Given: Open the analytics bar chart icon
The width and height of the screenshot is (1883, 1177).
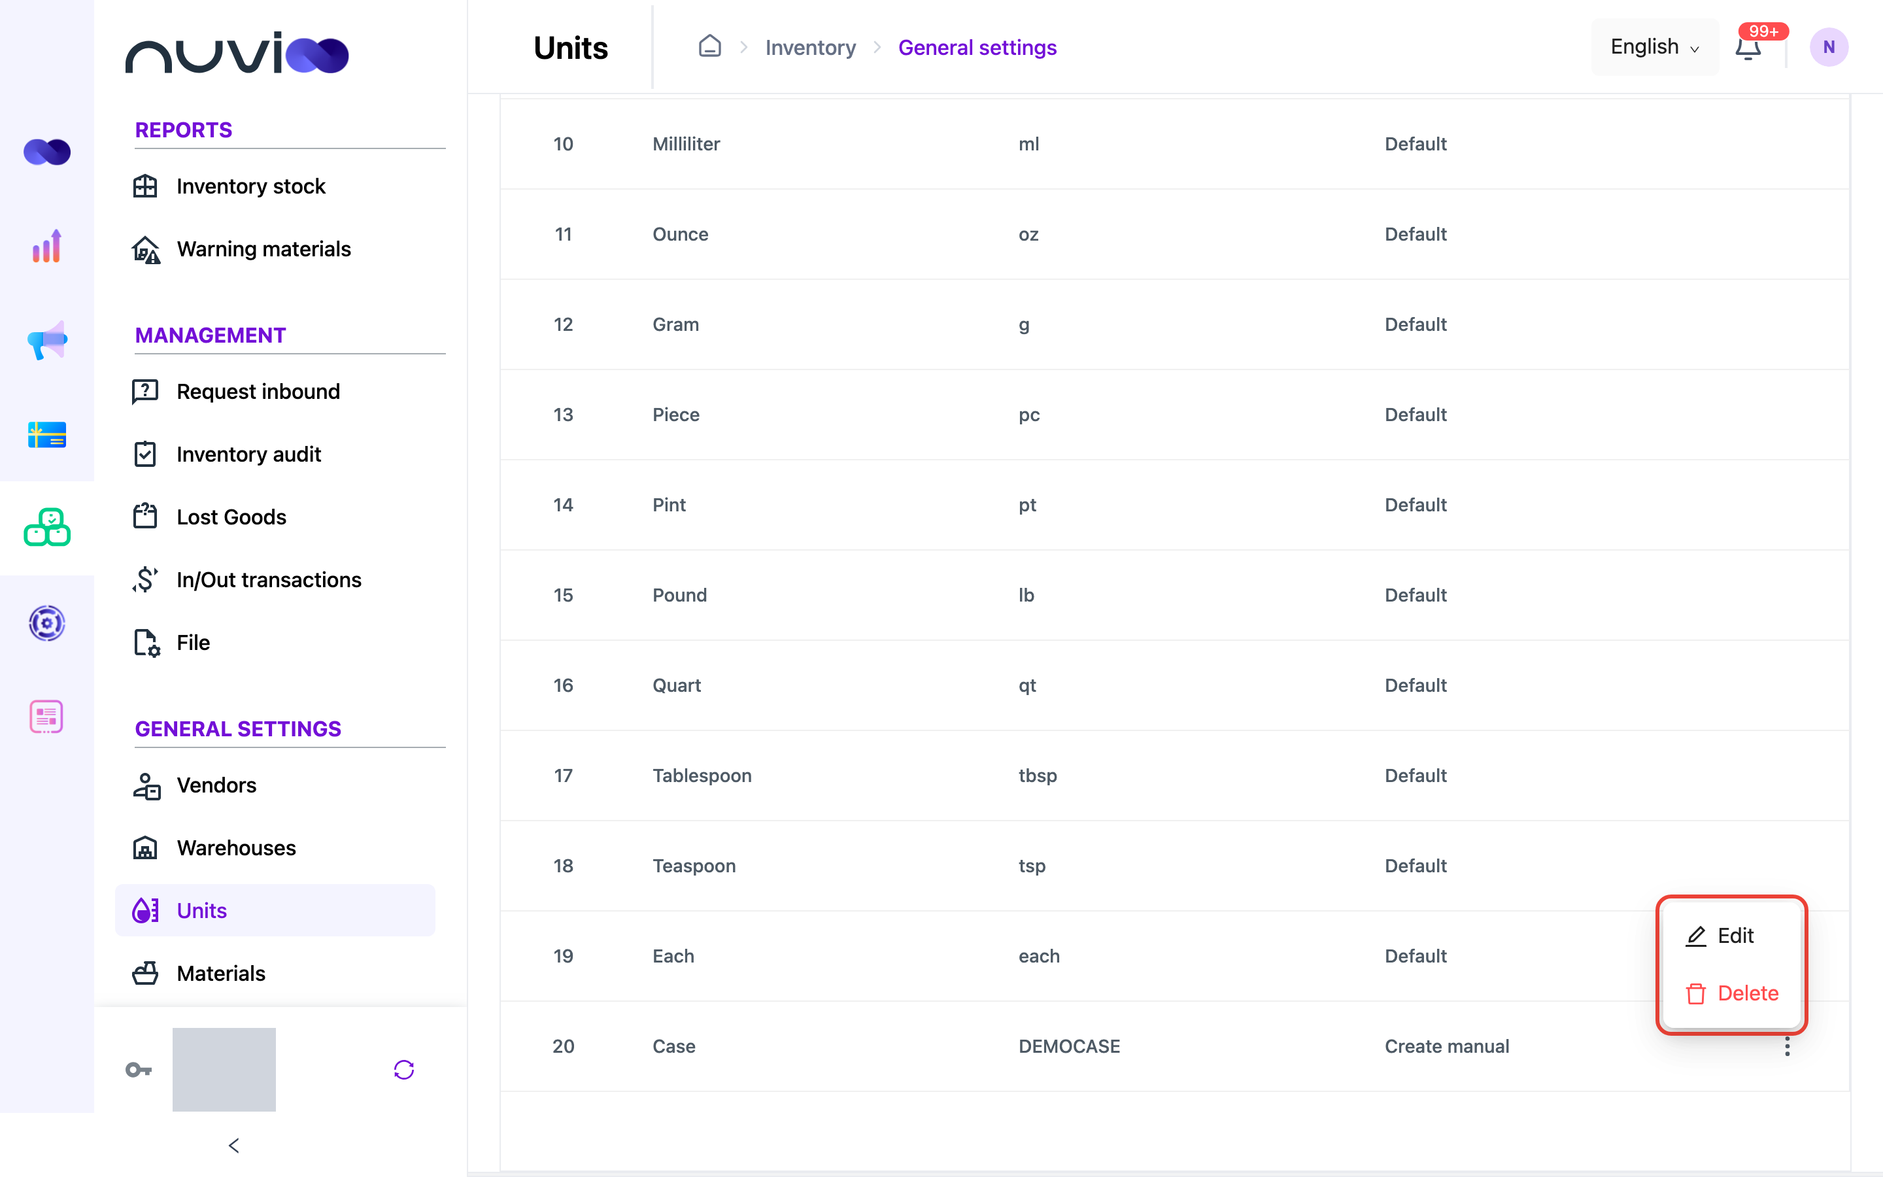Looking at the screenshot, I should point(46,246).
